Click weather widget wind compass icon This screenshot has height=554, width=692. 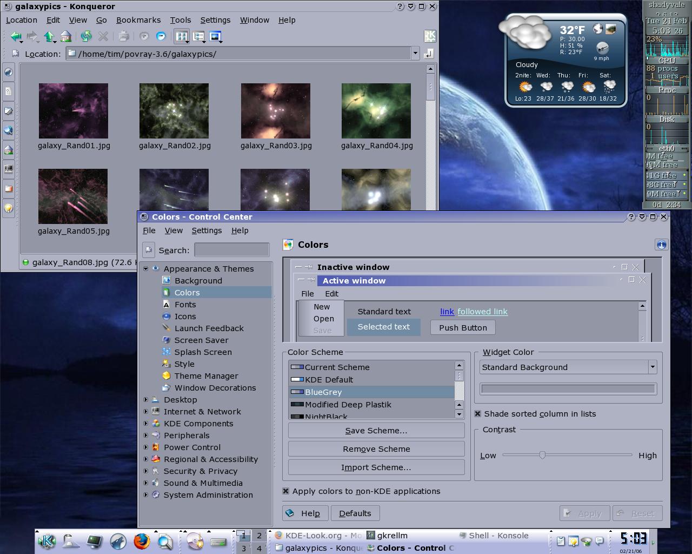coord(602,48)
